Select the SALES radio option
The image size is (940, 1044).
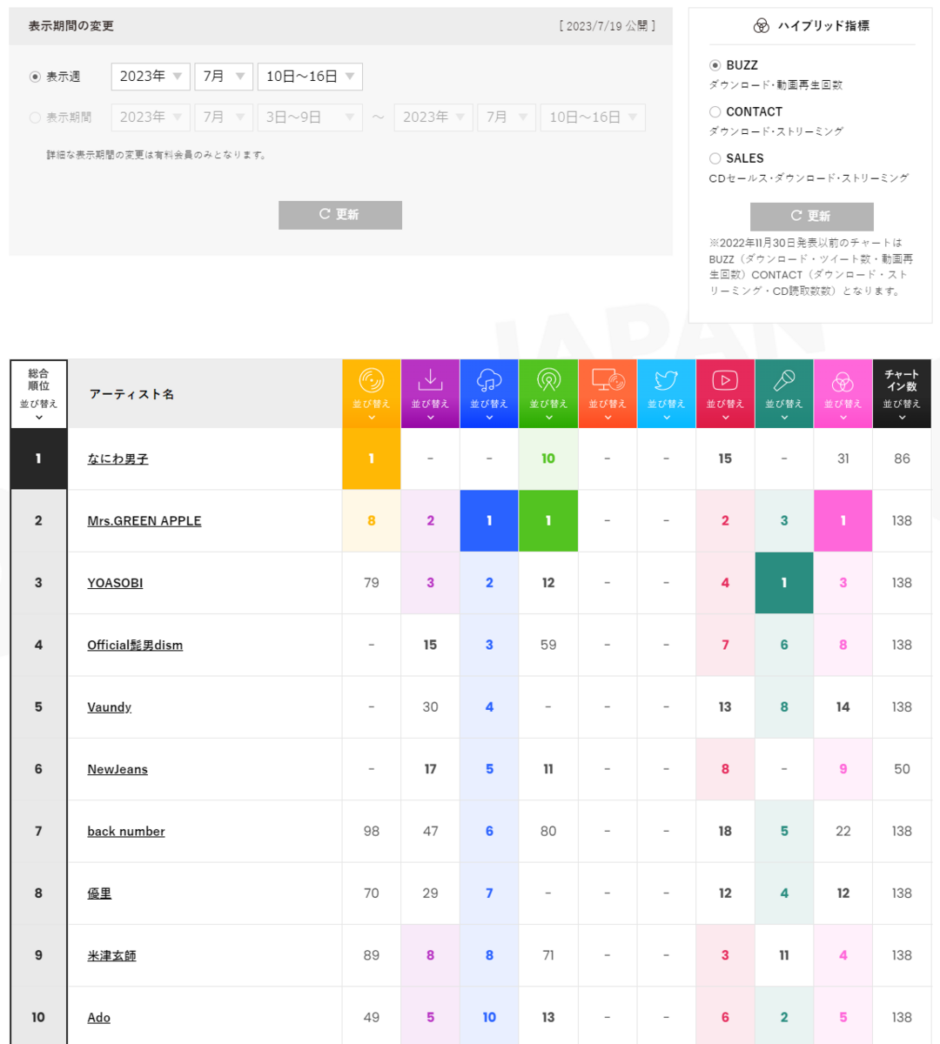point(715,158)
